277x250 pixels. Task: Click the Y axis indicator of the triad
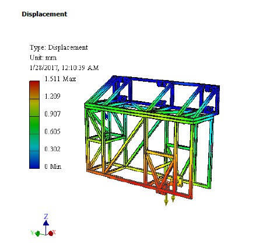click(x=36, y=233)
